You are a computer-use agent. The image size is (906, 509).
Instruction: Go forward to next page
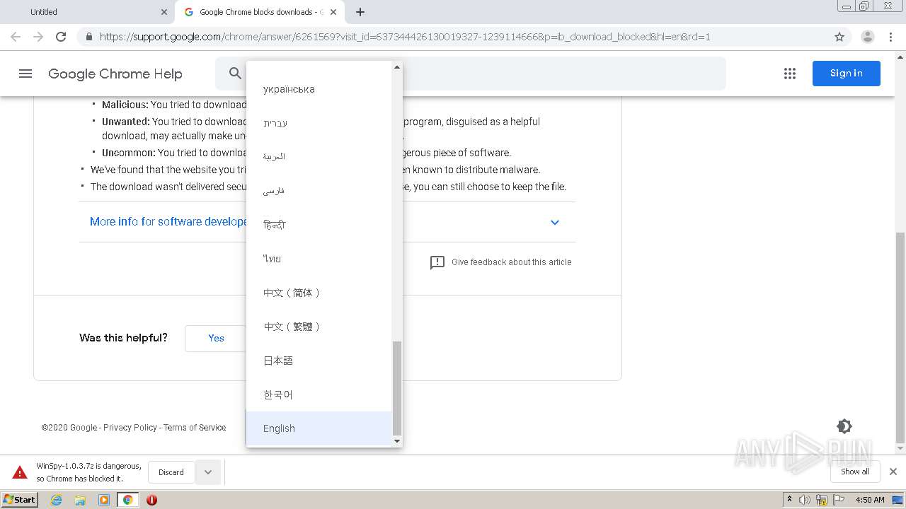38,37
